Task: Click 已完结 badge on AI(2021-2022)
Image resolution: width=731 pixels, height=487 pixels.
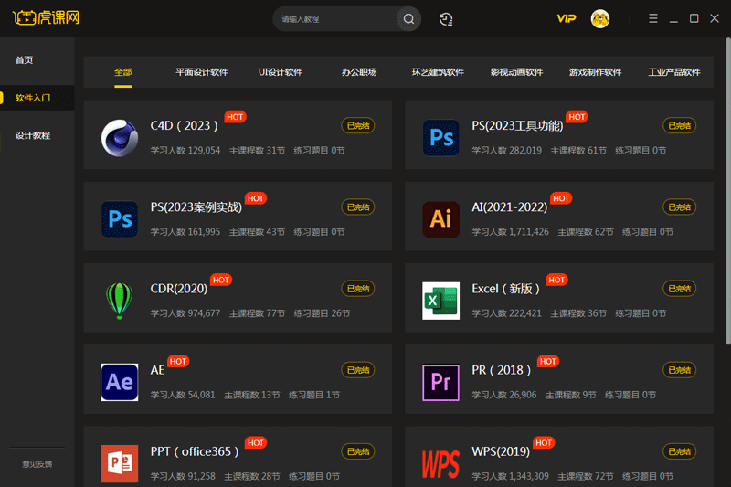Action: (679, 207)
